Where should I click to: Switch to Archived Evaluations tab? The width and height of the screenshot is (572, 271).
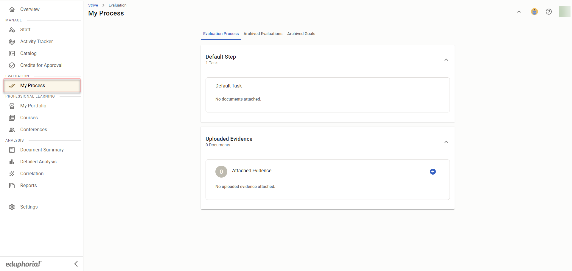click(263, 34)
